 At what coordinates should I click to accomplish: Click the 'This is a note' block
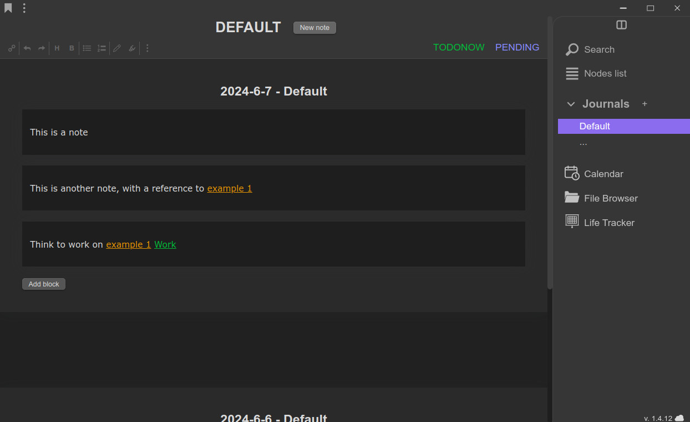(x=273, y=132)
